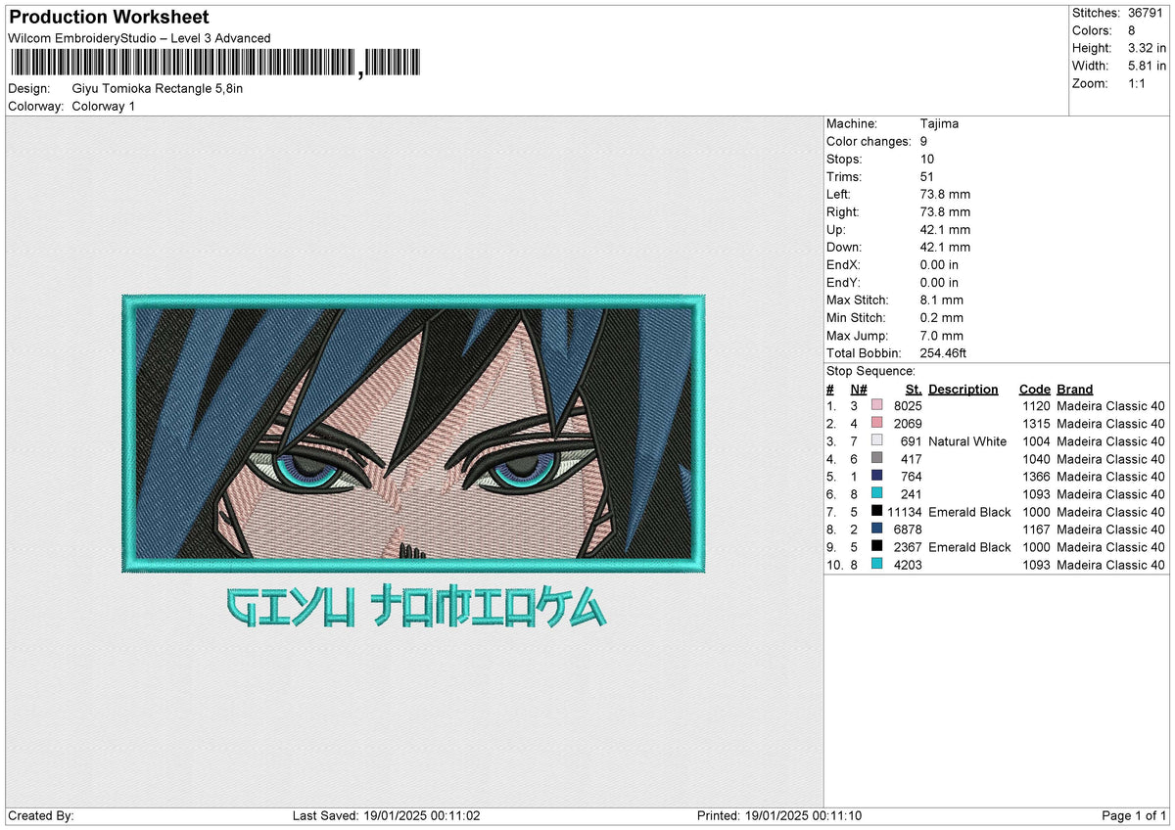The image size is (1175, 830).
Task: Click the EndX value 0.00 in
Action: pyautogui.click(x=939, y=264)
